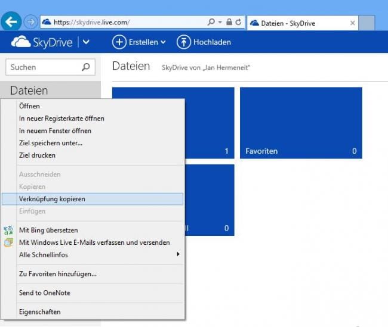388x327 pixels.
Task: Choose Send to OneNote
Action: point(93,293)
